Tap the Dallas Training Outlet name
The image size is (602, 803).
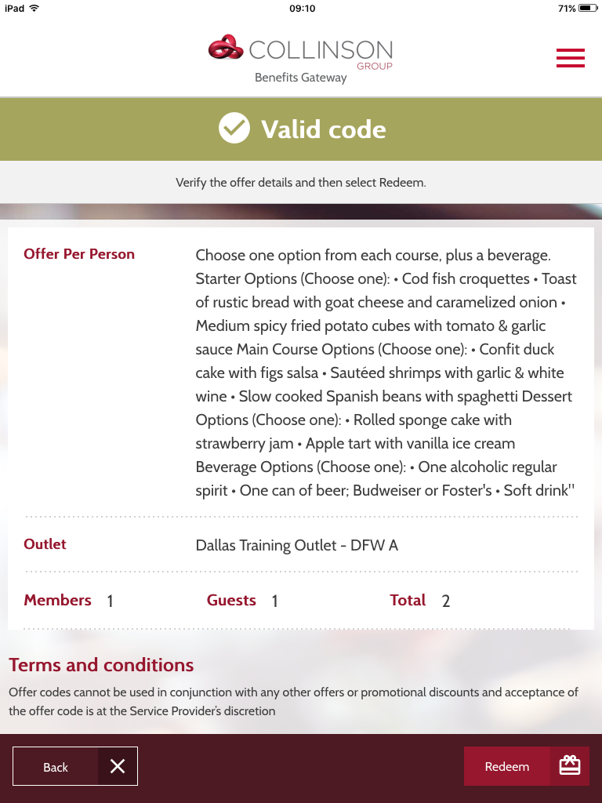click(296, 545)
